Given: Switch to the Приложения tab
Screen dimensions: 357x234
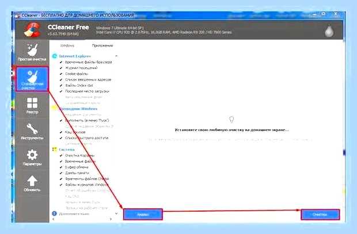Looking at the screenshot, I should (102, 45).
